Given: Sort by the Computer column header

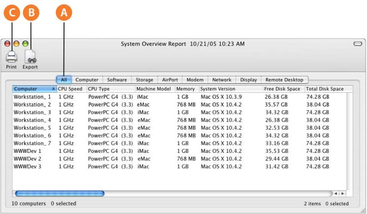Looking at the screenshot, I should 34,89.
